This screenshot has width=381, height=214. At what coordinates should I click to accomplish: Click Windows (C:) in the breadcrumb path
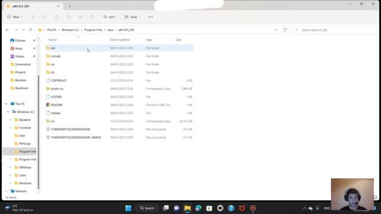pos(70,30)
